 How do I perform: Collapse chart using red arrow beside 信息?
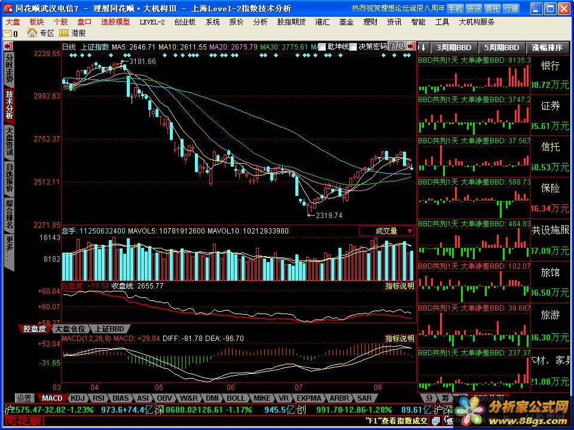point(411,46)
